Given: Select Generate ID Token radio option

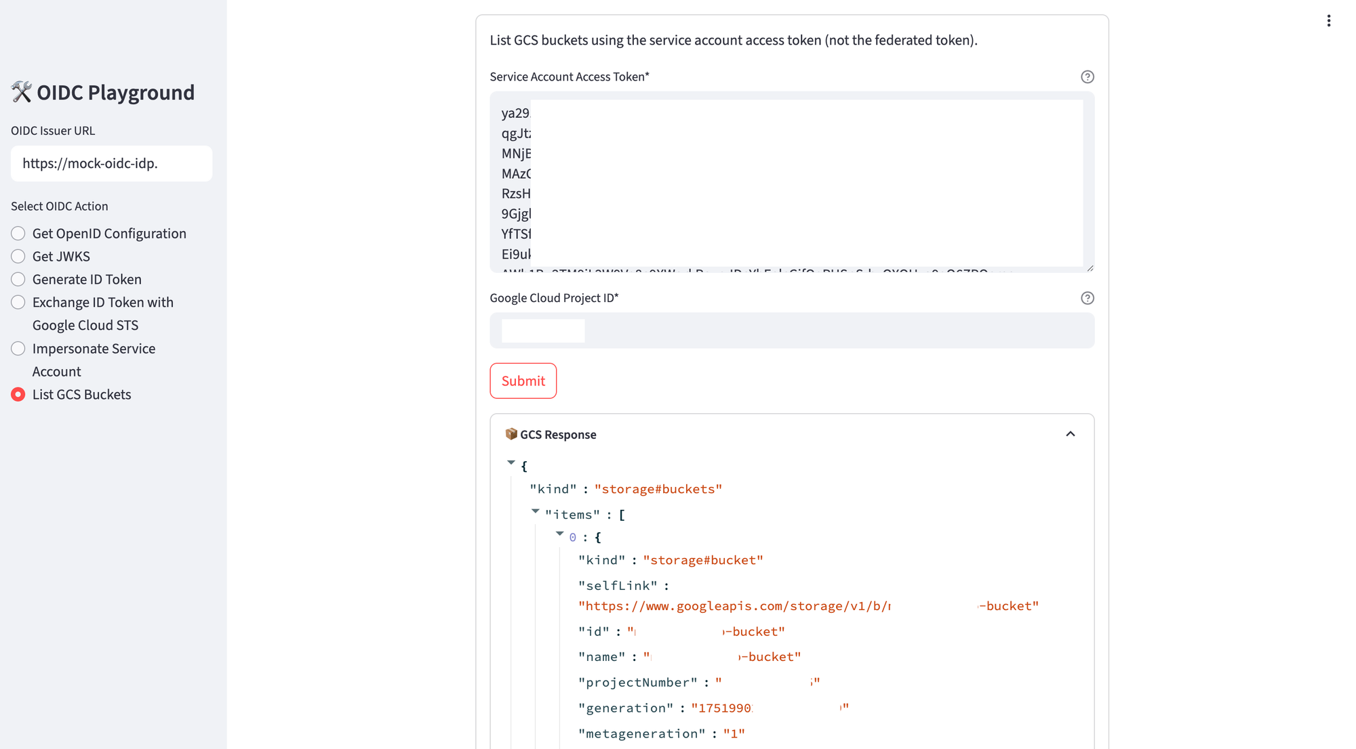Looking at the screenshot, I should 18,280.
